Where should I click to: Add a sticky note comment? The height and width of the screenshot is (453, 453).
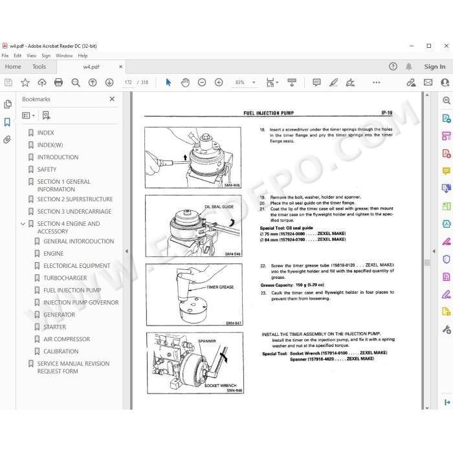pyautogui.click(x=316, y=83)
